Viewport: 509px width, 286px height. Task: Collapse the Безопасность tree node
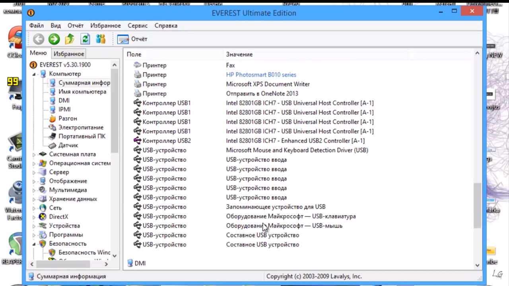tap(34, 244)
